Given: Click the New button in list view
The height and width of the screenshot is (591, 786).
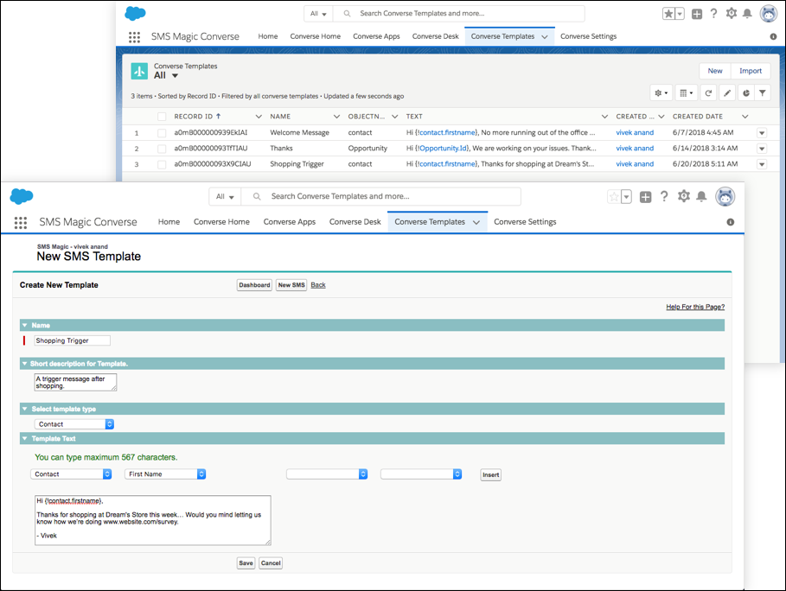Looking at the screenshot, I should 715,71.
